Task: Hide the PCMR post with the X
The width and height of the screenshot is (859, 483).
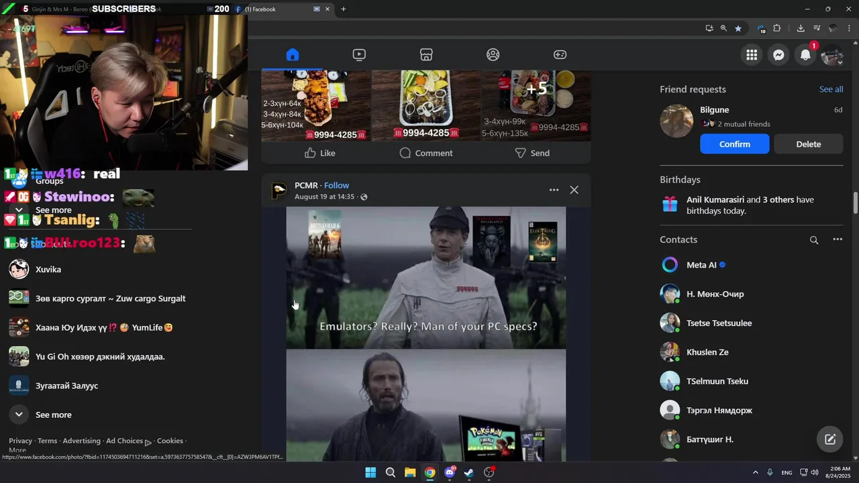Action: click(x=574, y=190)
